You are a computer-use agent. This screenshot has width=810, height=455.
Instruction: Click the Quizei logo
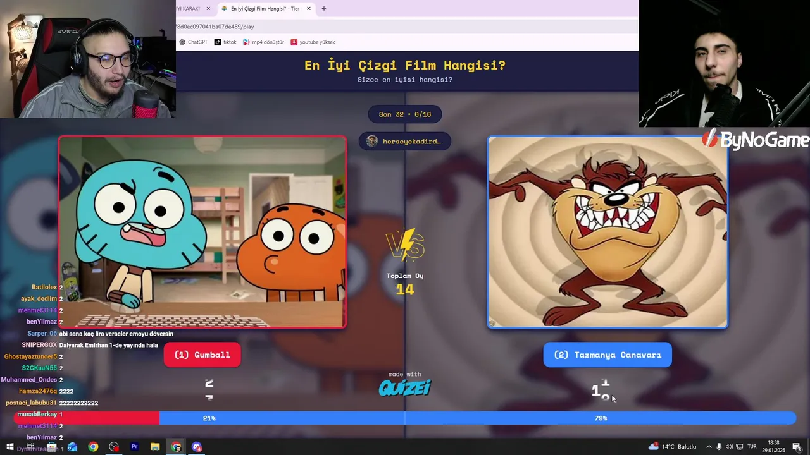(405, 387)
